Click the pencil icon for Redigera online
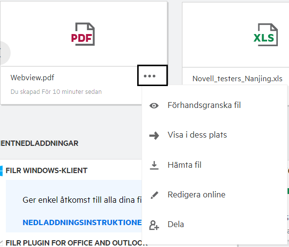The width and height of the screenshot is (289, 247). click(x=154, y=195)
